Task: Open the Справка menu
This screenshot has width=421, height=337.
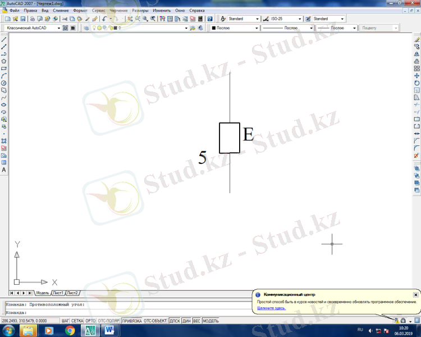Action: coord(197,11)
